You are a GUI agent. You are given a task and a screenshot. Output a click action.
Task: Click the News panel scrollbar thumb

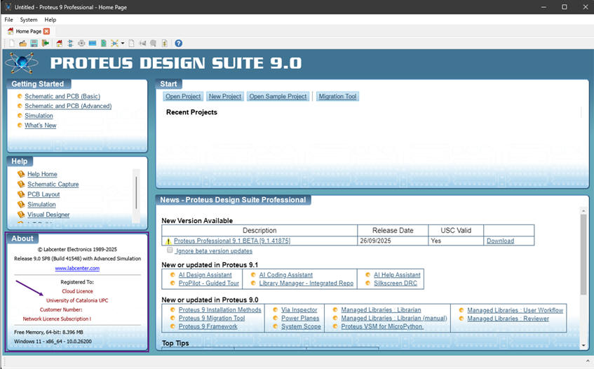(583, 254)
